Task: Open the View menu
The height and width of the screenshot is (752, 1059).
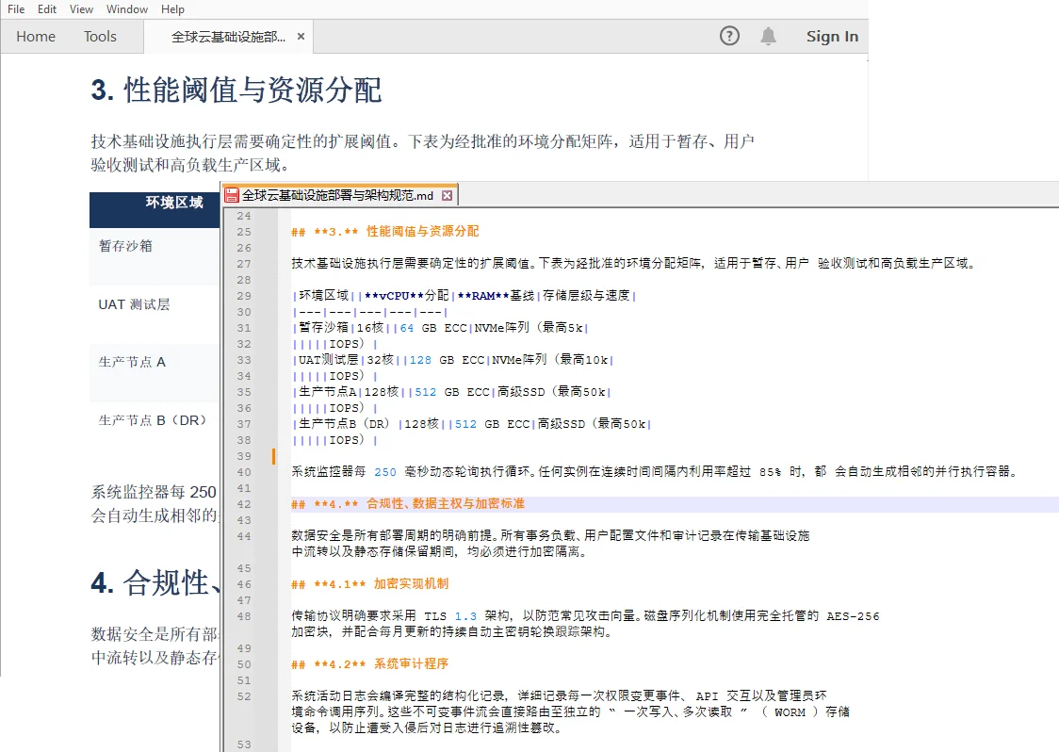Action: pyautogui.click(x=81, y=8)
